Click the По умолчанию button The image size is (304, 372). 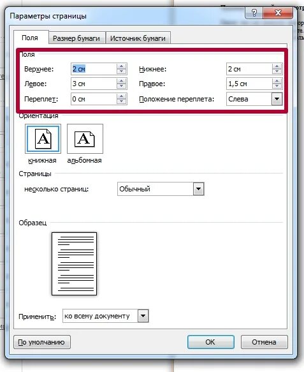[42, 342]
